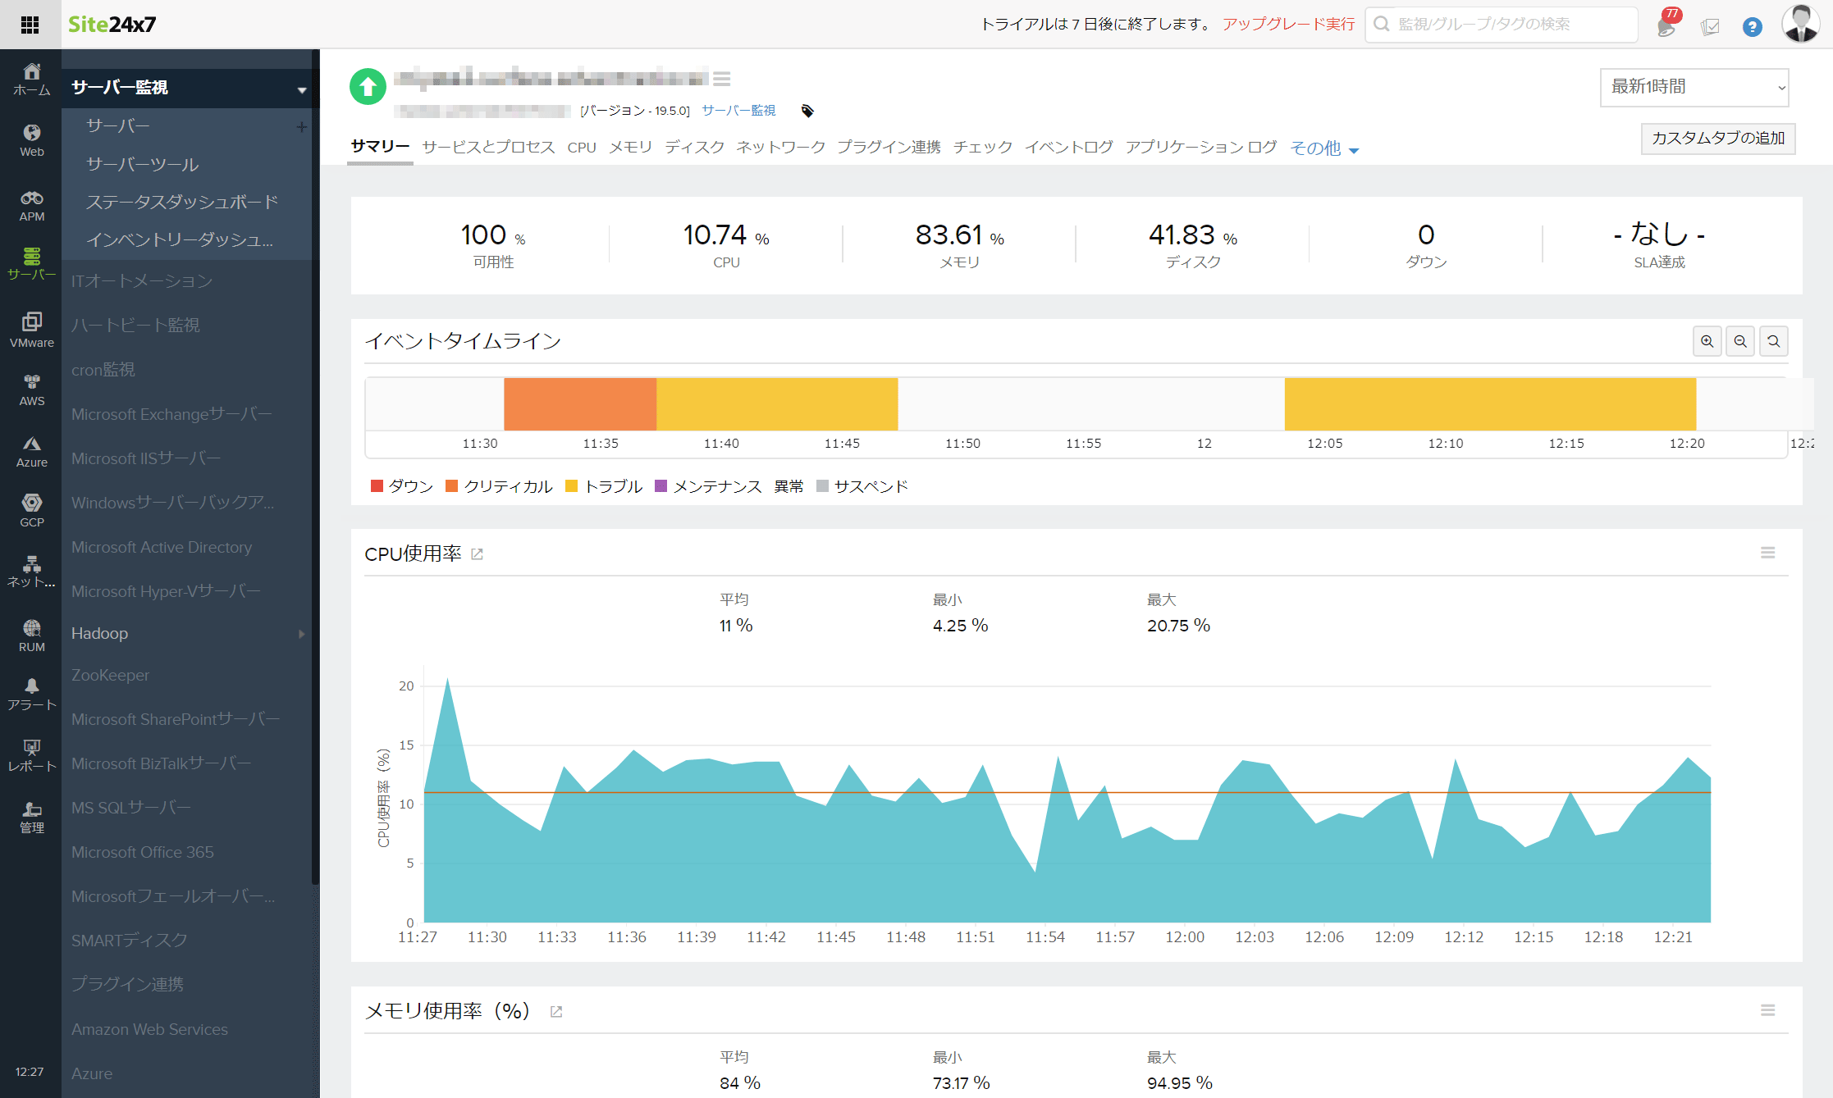Open ステータスダッシュボード in sidebar

(x=182, y=203)
